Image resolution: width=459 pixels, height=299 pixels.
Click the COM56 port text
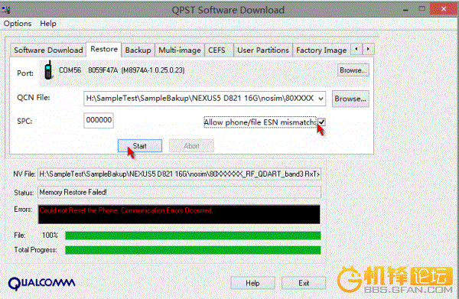(x=70, y=70)
